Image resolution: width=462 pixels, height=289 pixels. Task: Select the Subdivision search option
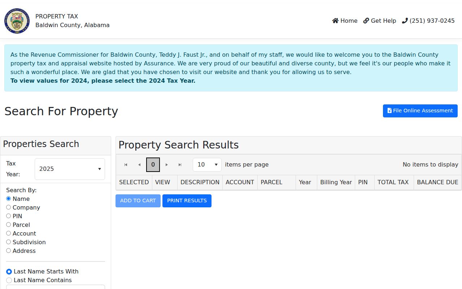click(9, 242)
